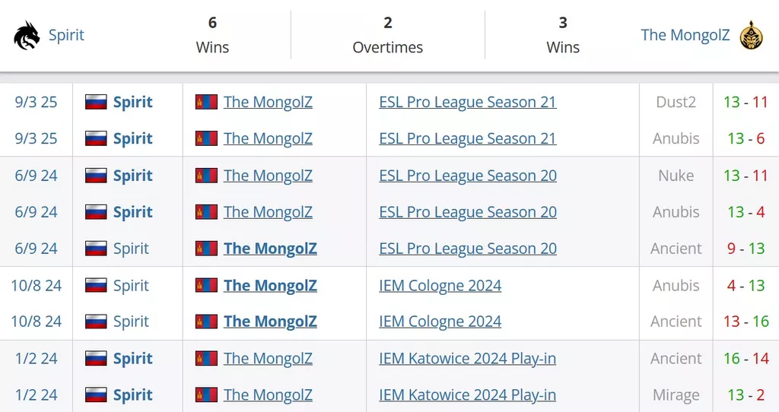779x412 pixels.
Task: Open Spirit team page from header
Action: 66,35
